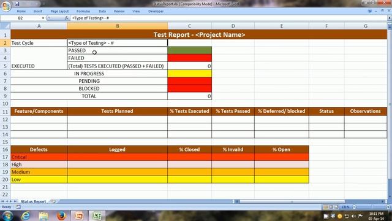Select the Status Report sheet tab
This screenshot has width=392, height=221.
click(33, 201)
